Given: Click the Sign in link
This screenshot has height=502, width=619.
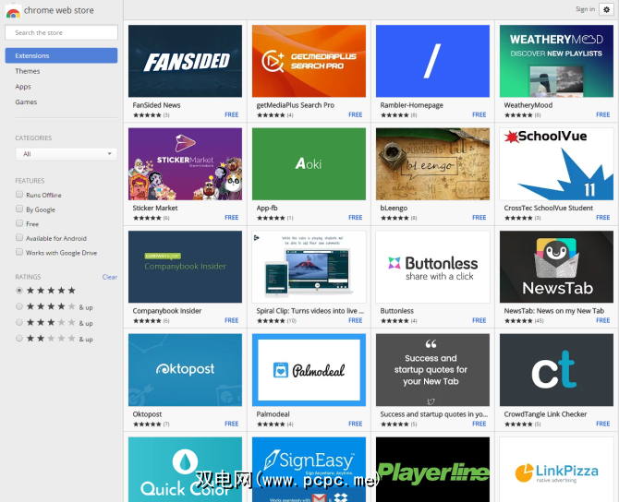Looking at the screenshot, I should [x=585, y=9].
